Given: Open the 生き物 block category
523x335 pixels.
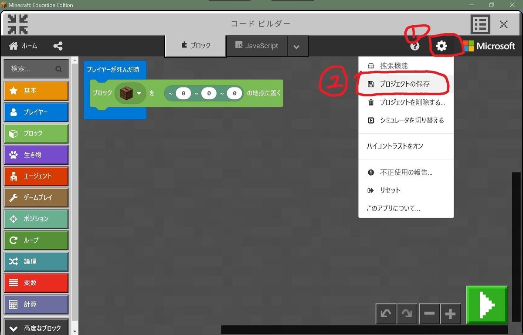Looking at the screenshot, I should [36, 155].
